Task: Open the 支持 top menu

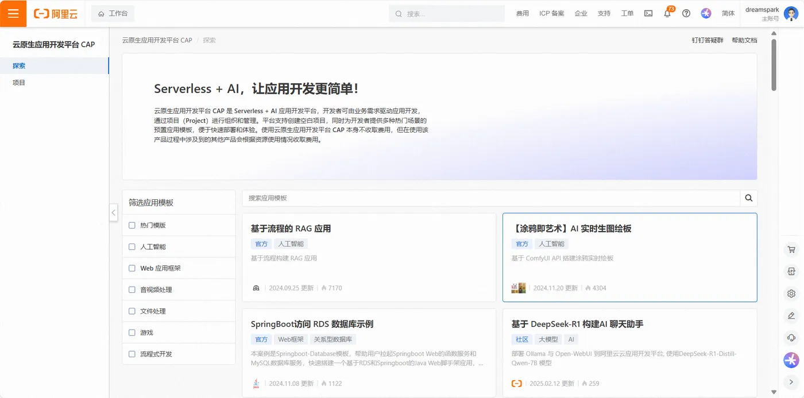Action: point(604,13)
